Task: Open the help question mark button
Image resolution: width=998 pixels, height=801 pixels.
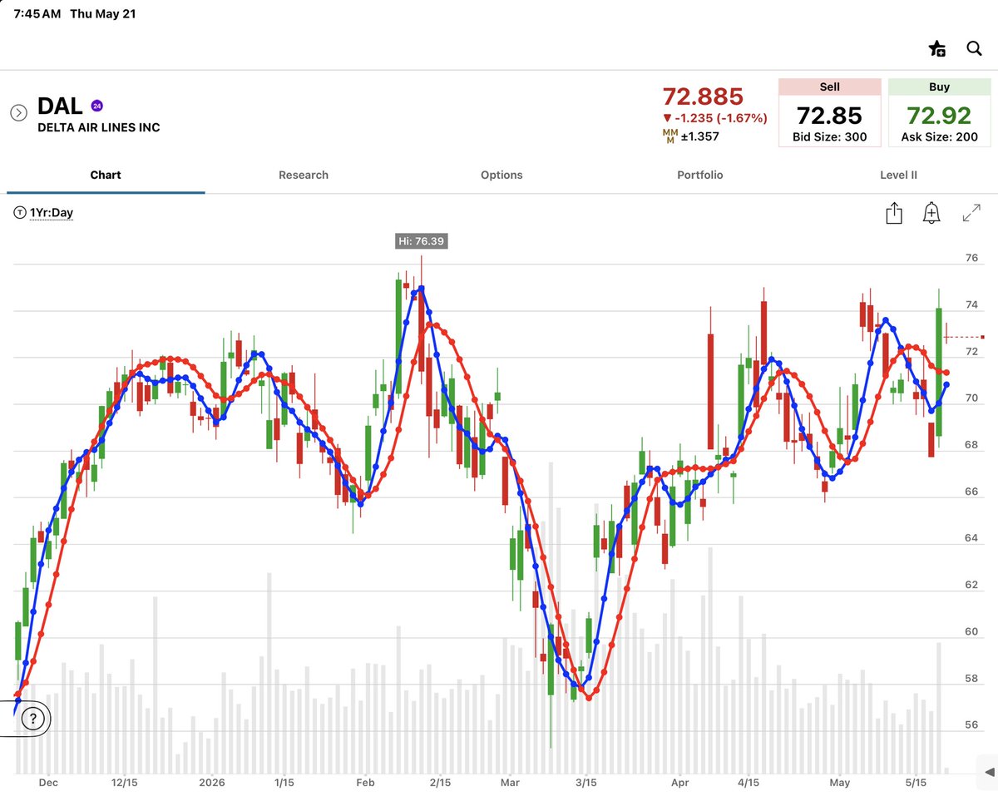Action: point(32,719)
